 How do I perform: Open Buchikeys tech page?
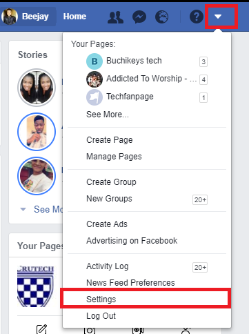click(x=134, y=61)
